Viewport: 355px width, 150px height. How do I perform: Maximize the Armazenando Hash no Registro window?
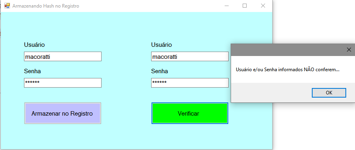click(x=245, y=6)
